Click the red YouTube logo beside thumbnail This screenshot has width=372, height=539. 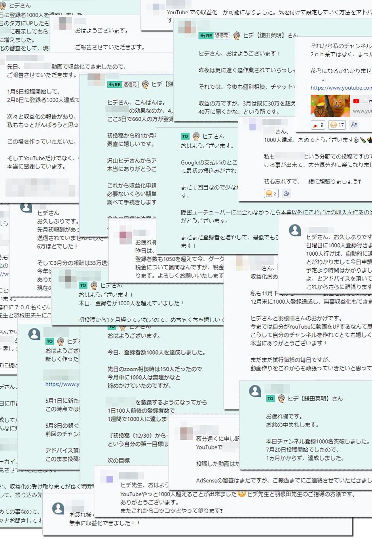pyautogui.click(x=356, y=101)
